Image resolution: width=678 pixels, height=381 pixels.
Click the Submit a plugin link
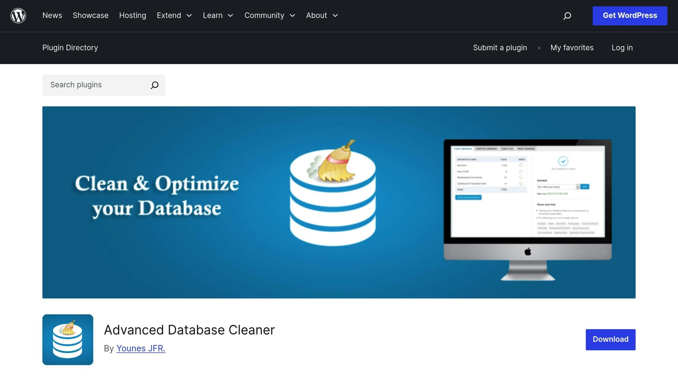click(x=500, y=48)
